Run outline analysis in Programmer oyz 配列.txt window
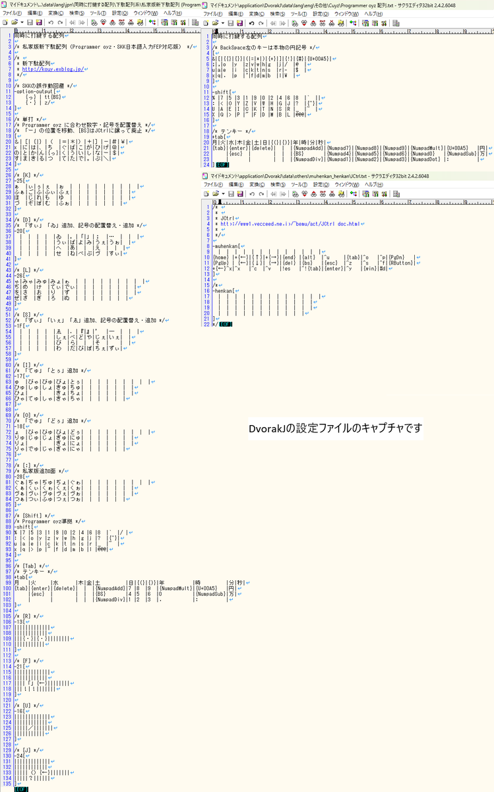The height and width of the screenshot is (792, 494). (x=354, y=22)
